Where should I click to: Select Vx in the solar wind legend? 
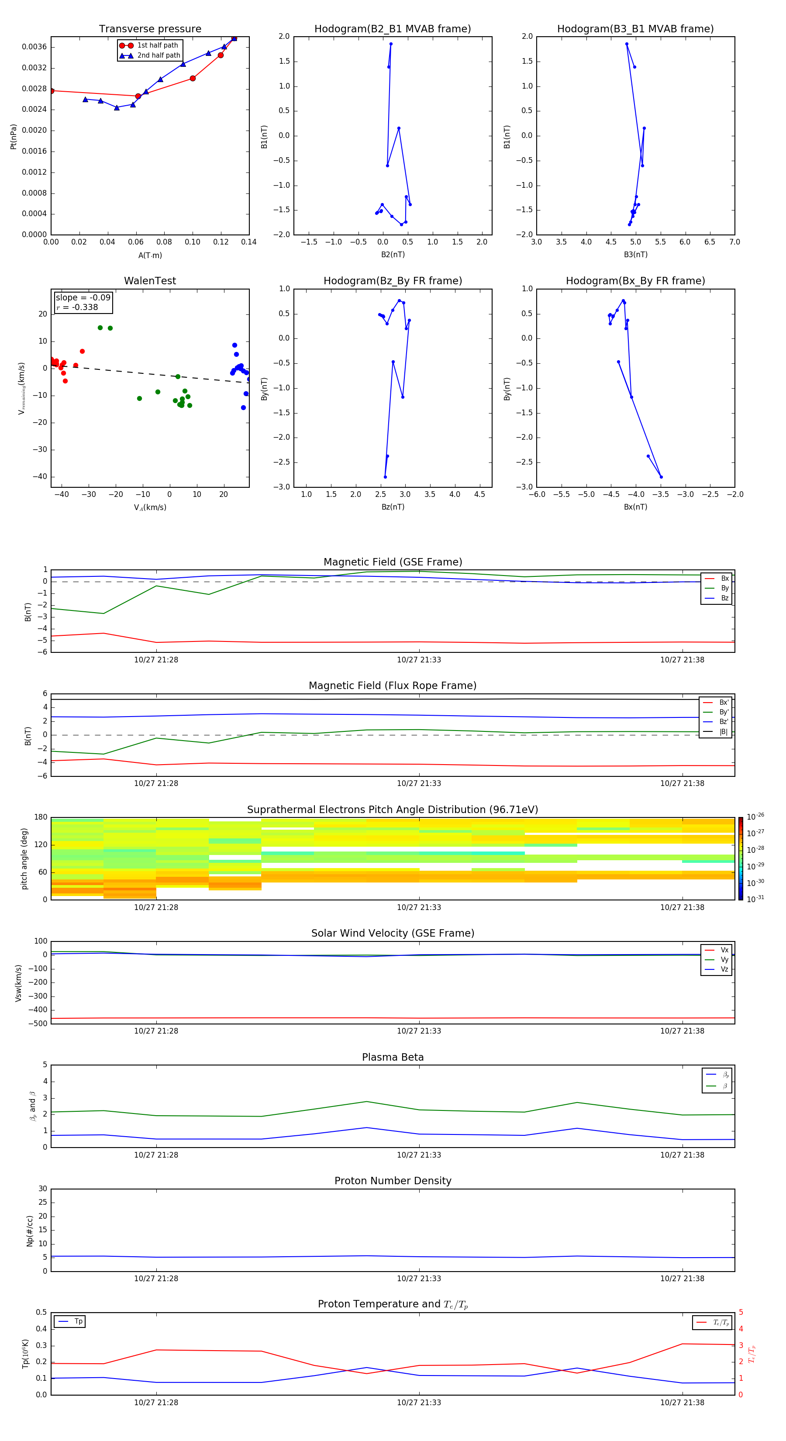tap(717, 950)
